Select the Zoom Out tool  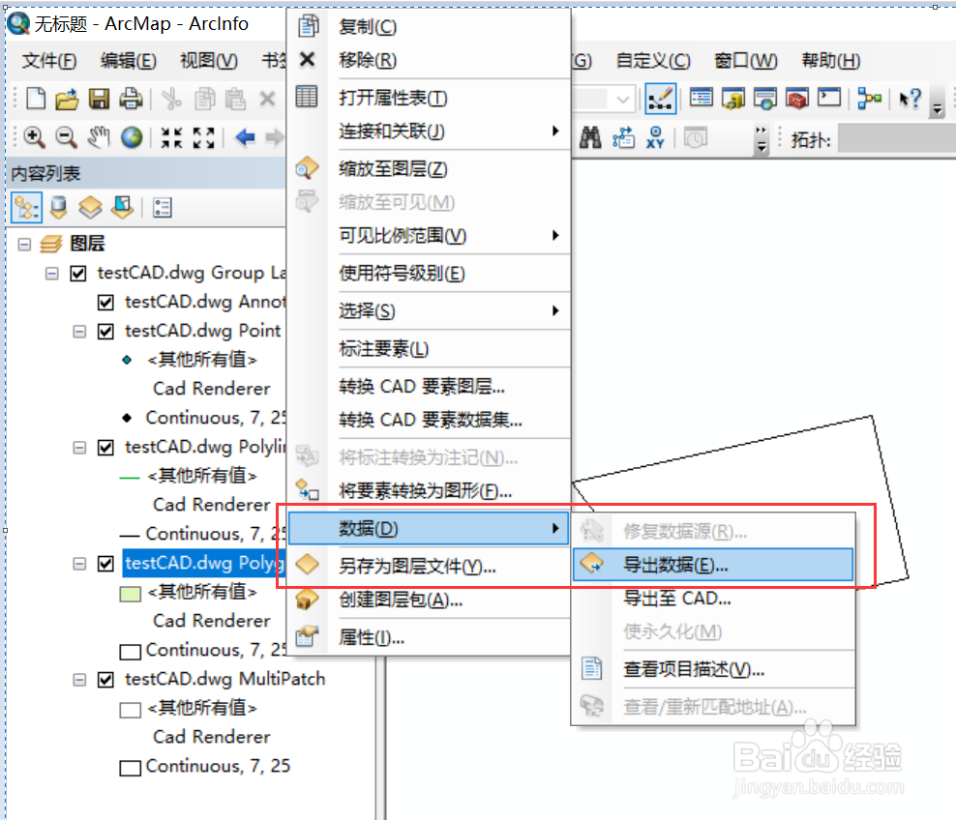[x=66, y=137]
